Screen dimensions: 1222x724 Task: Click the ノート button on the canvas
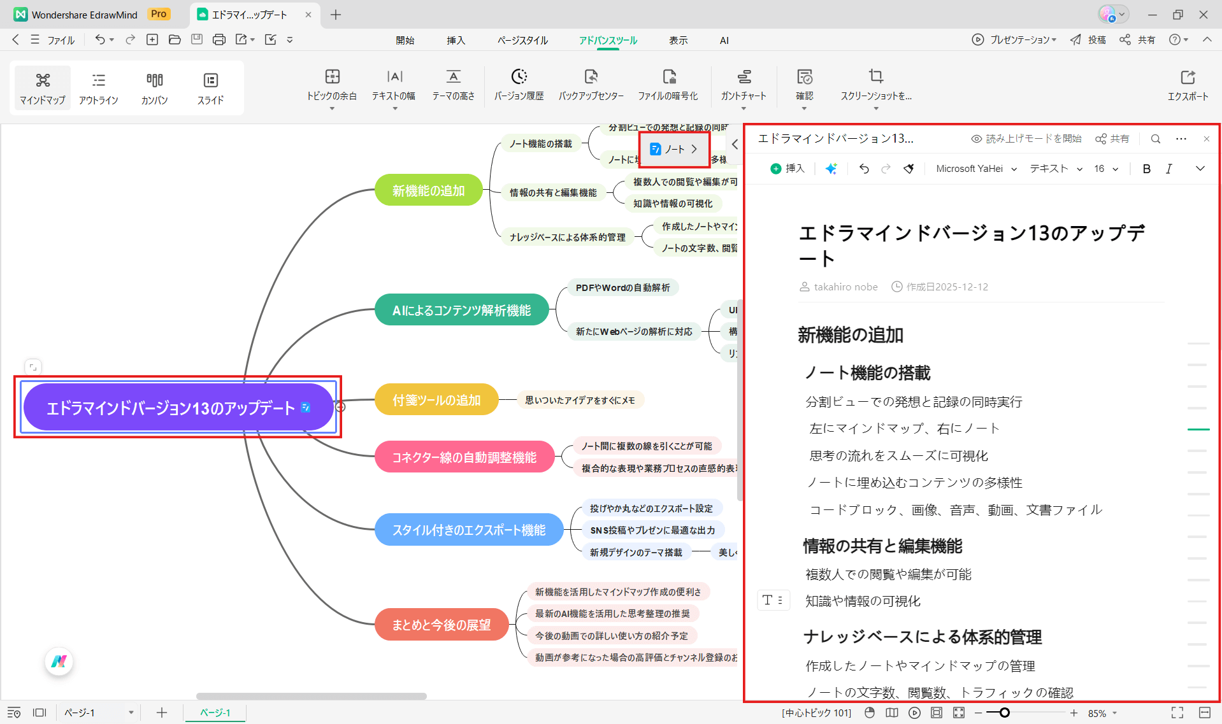(674, 149)
